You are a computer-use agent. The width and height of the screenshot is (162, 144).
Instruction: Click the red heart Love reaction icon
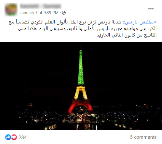[14, 137]
